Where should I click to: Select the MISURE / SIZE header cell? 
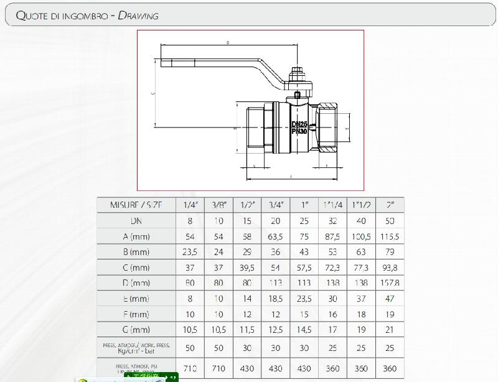point(136,205)
